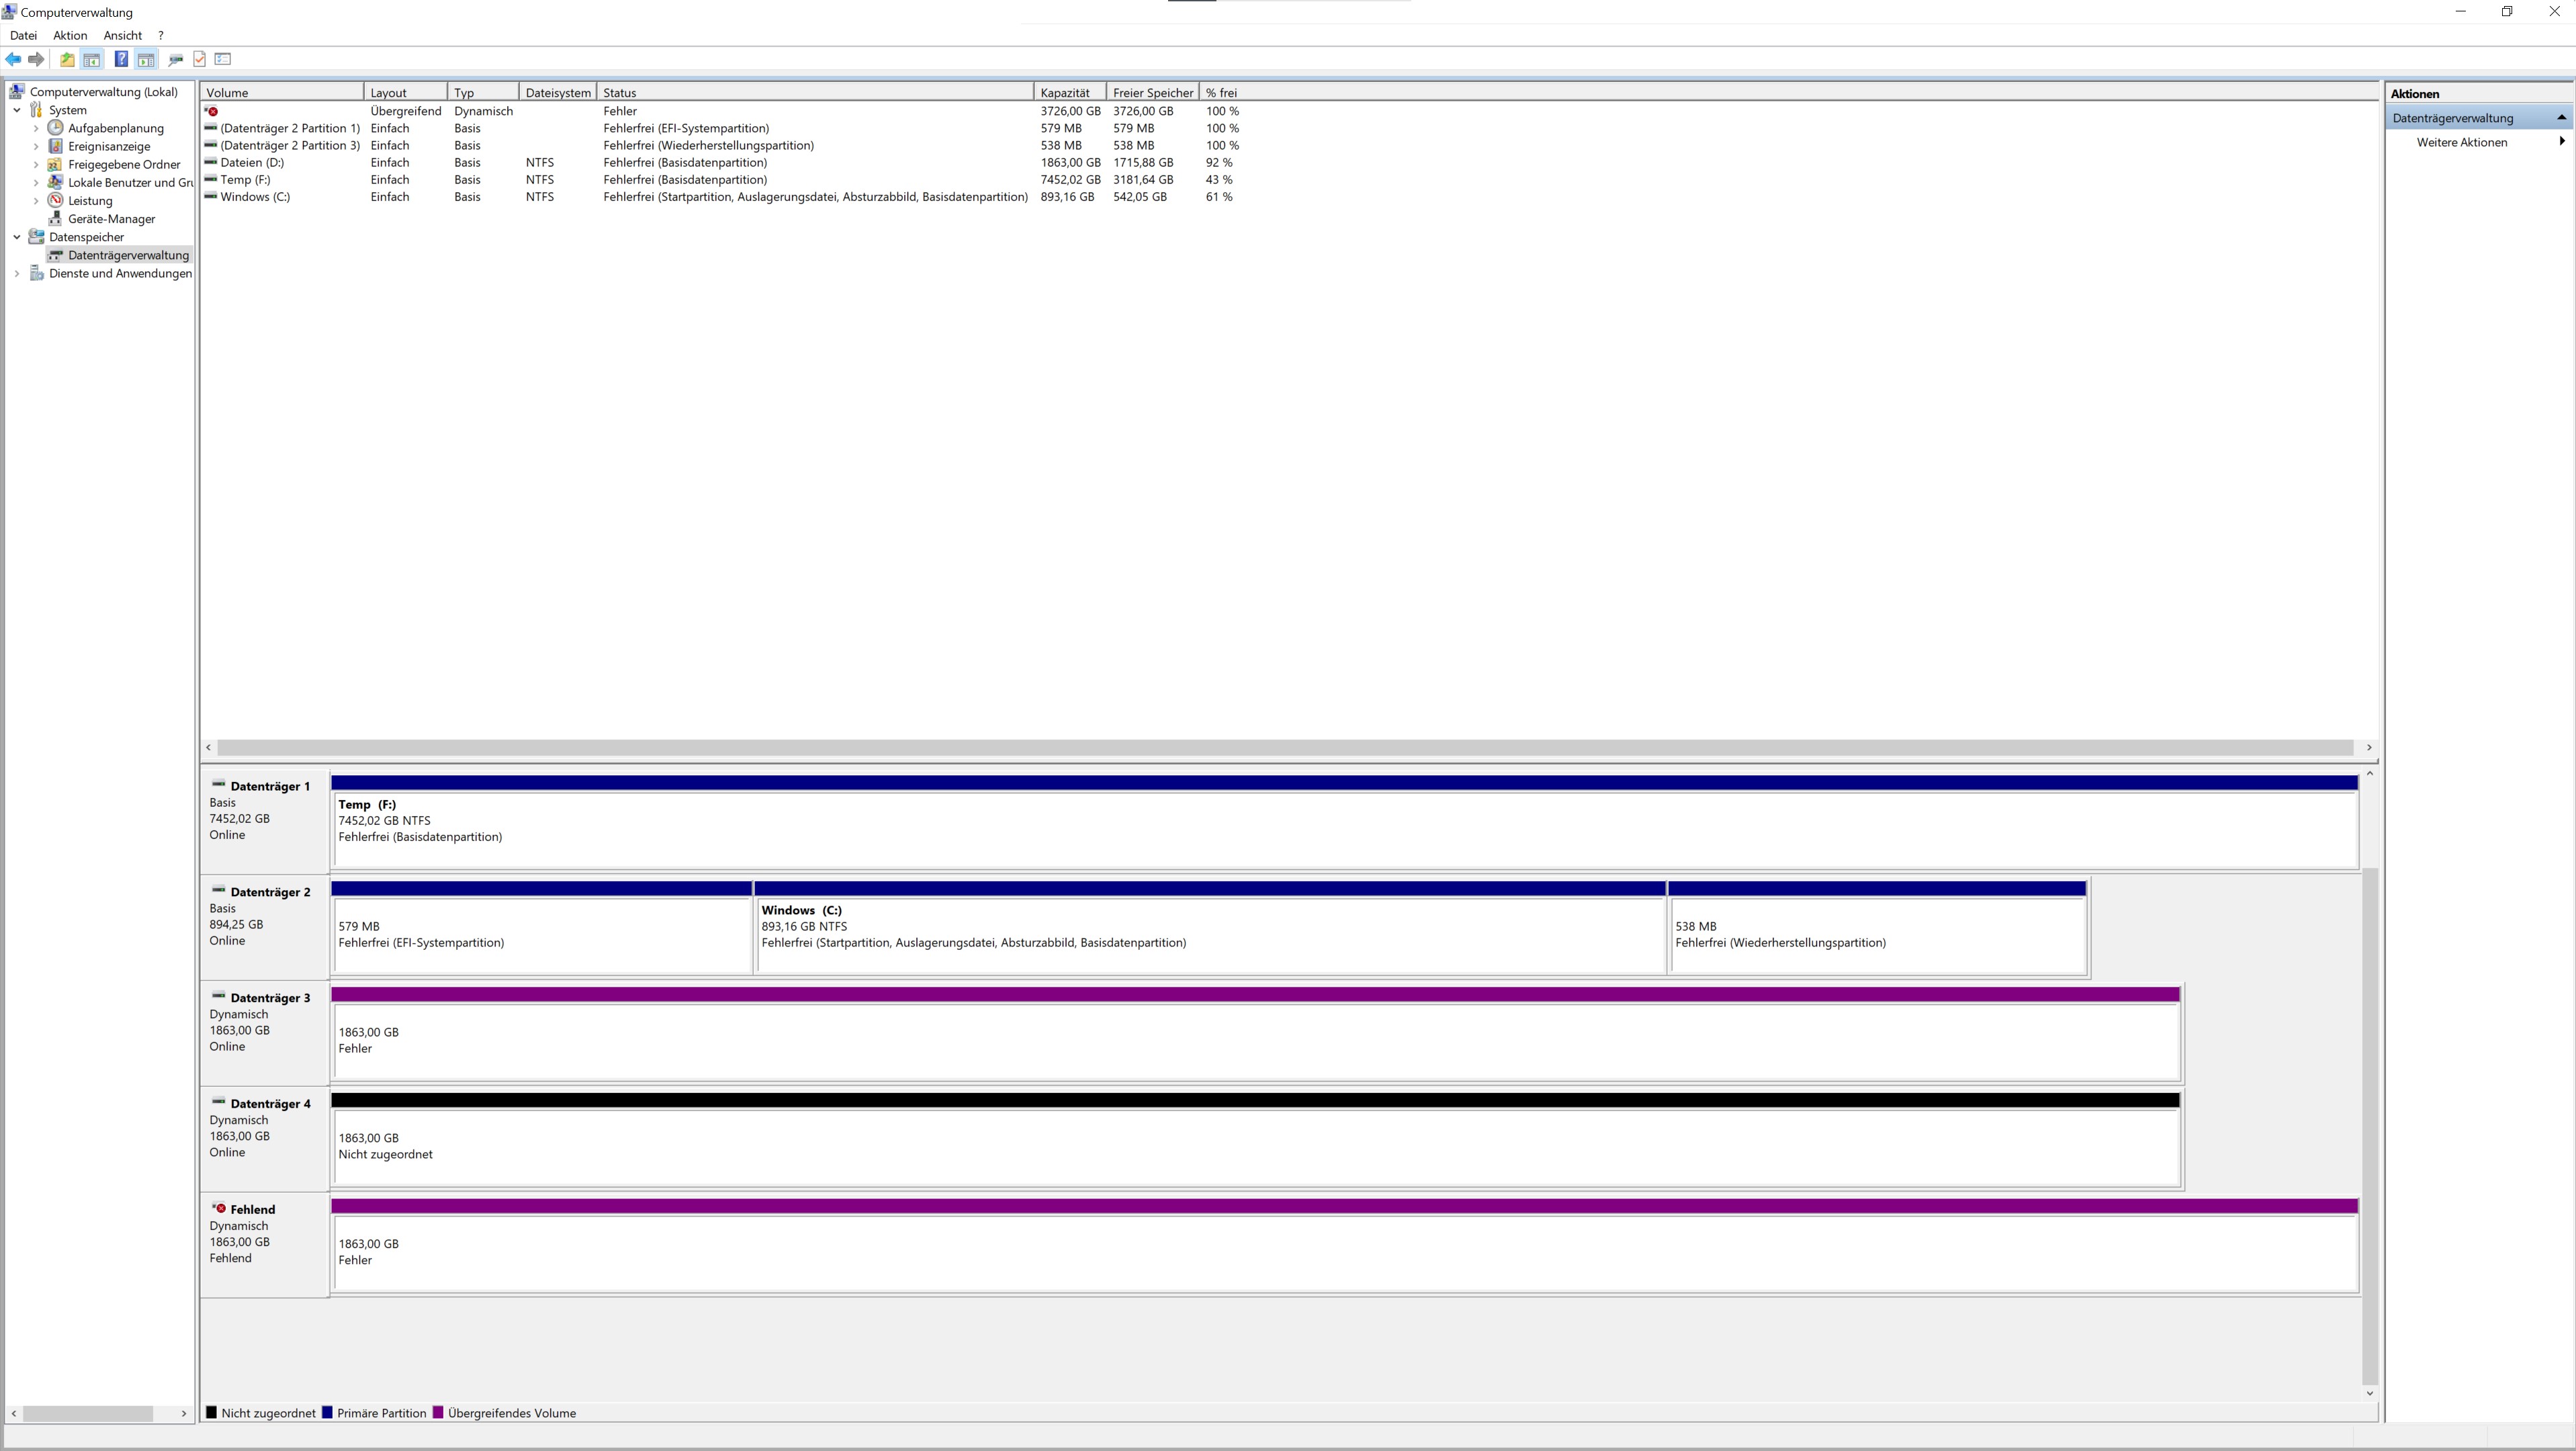This screenshot has width=2576, height=1451.
Task: Expand the Ereignisanzeige node
Action: [36, 146]
